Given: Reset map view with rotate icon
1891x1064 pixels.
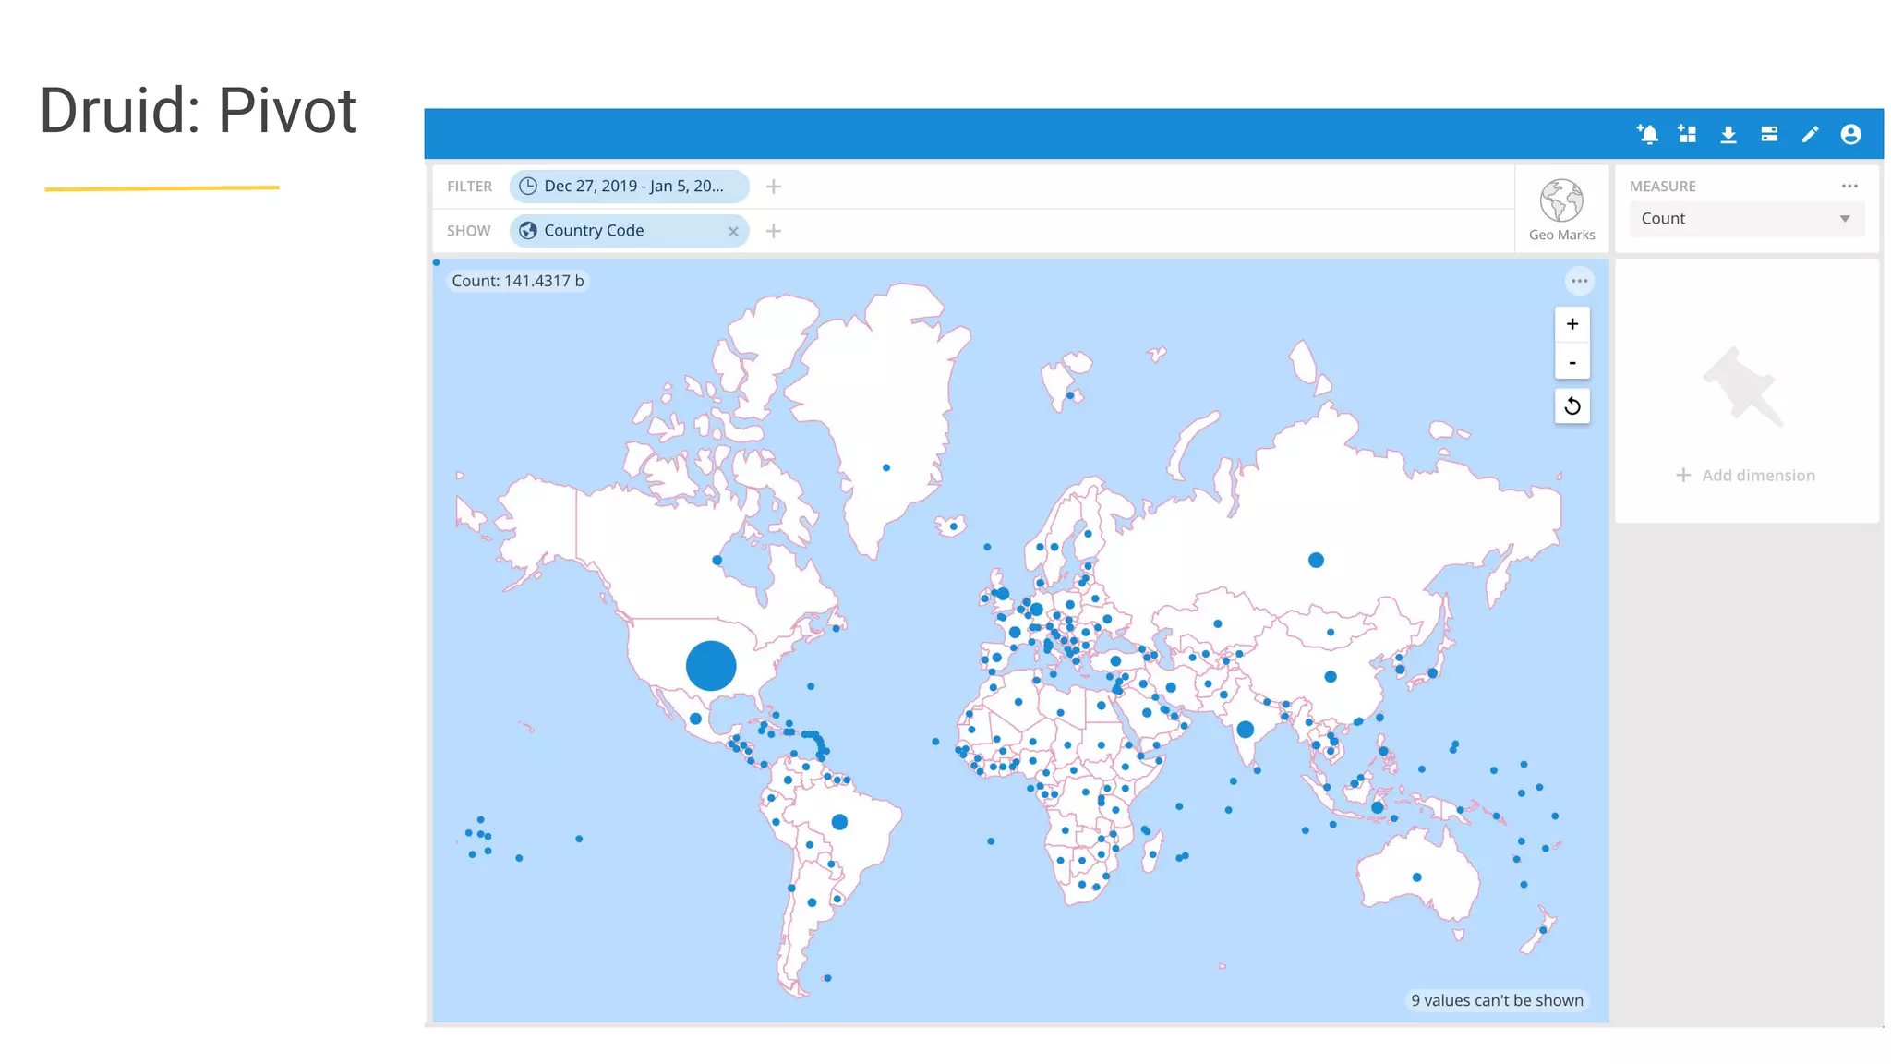Looking at the screenshot, I should point(1572,406).
